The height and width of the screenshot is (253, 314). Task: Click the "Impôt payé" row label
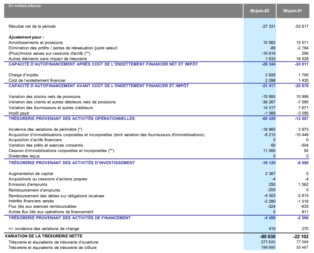(x=19, y=113)
